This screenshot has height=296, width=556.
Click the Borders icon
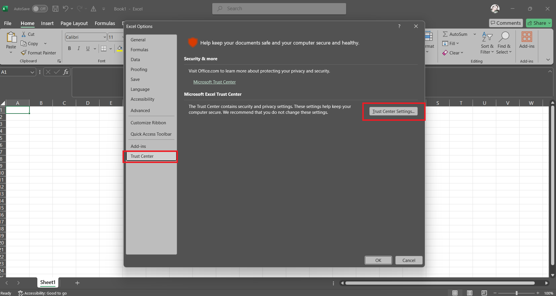pos(104,49)
